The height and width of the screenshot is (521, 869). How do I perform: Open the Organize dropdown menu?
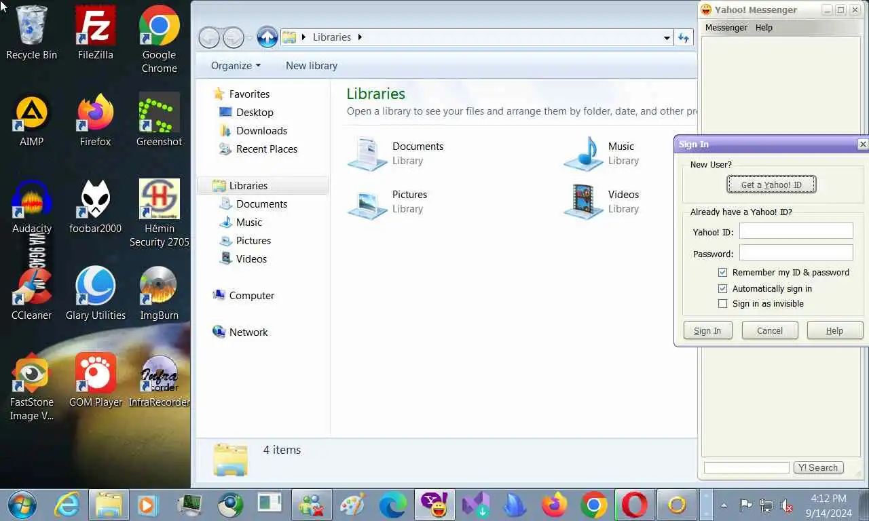(x=236, y=66)
